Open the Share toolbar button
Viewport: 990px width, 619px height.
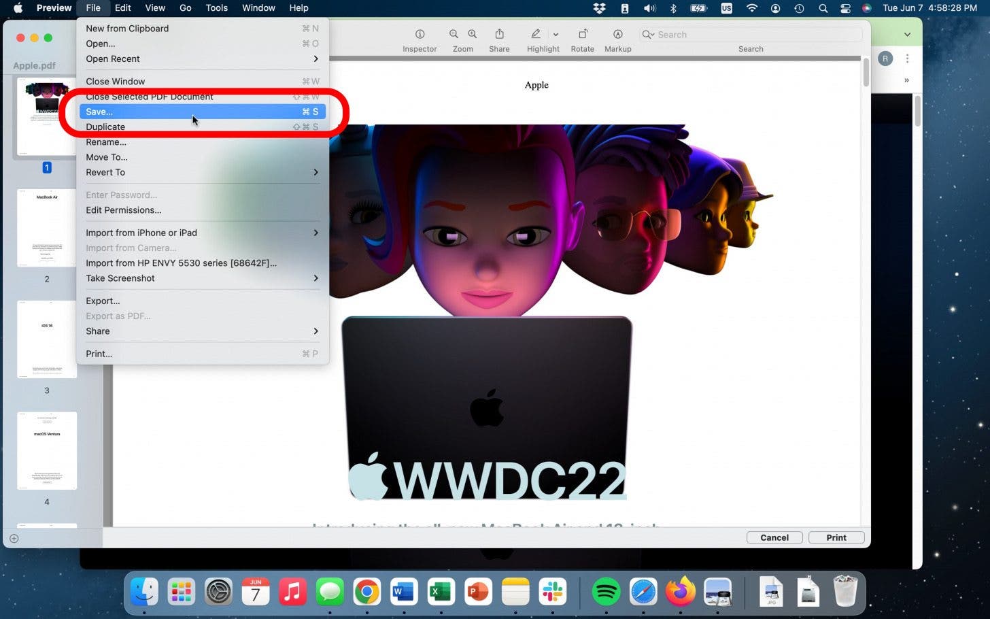tap(499, 34)
